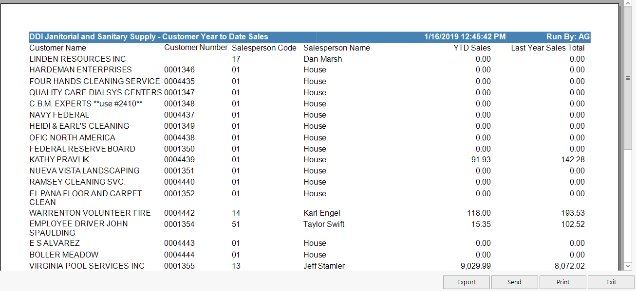Sort by the Customer Name column header

pos(57,48)
